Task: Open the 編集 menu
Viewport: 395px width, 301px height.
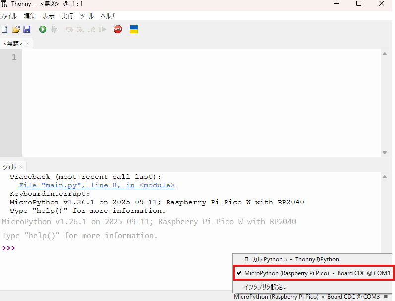Action: (x=30, y=16)
